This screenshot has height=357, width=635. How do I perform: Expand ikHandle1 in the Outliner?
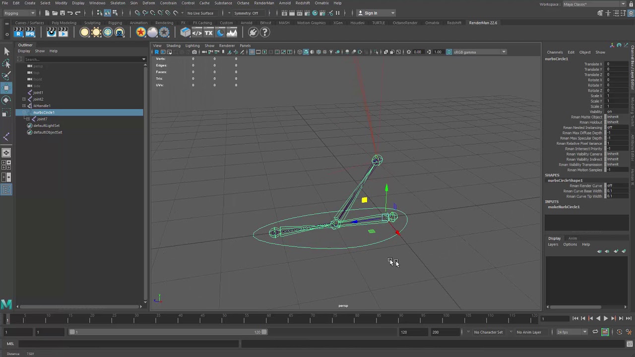(x=24, y=106)
